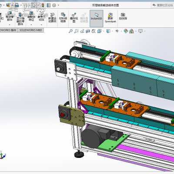This screenshot has height=174, width=174.
Task: Click the Save icon in title bar
Action: [x=8, y=6]
